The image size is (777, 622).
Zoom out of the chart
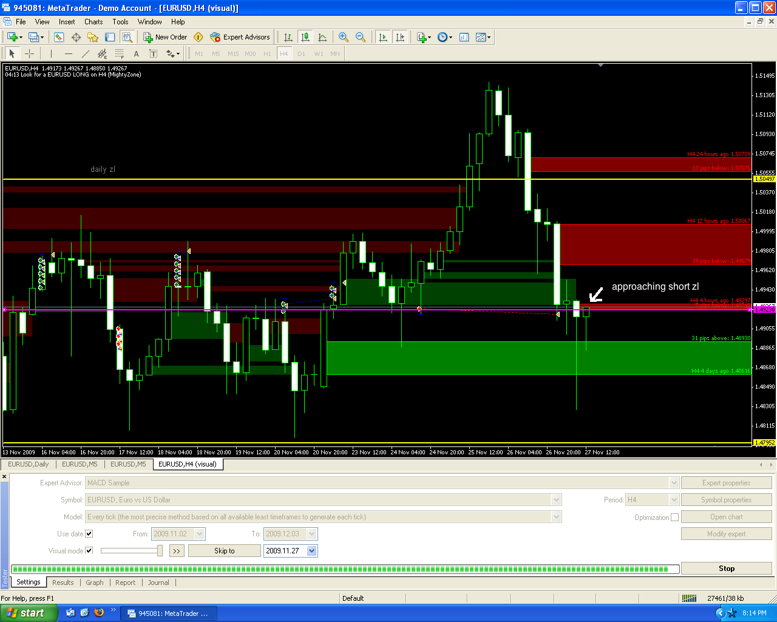pos(361,37)
